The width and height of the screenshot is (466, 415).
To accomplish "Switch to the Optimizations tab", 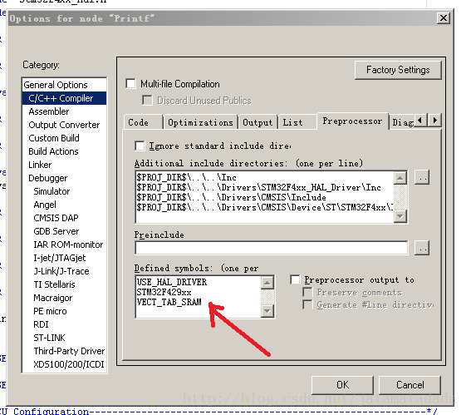I will (x=201, y=122).
